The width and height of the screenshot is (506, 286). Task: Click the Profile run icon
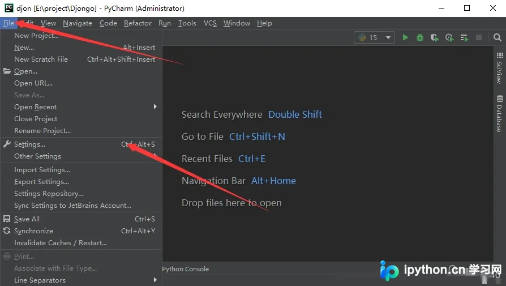click(x=449, y=38)
